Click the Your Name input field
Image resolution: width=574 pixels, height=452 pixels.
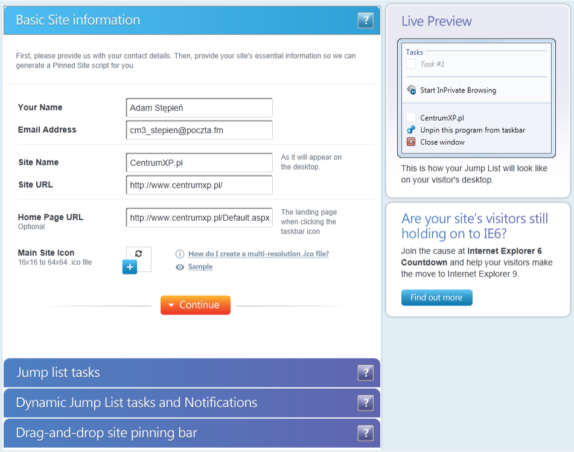tap(199, 108)
